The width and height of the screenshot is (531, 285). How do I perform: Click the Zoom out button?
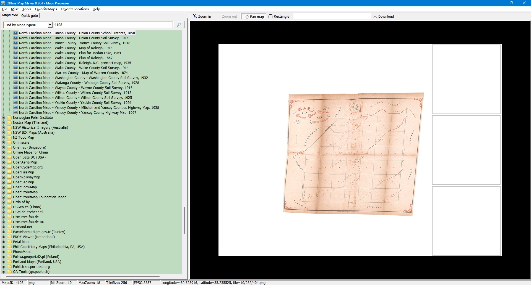coord(229,17)
